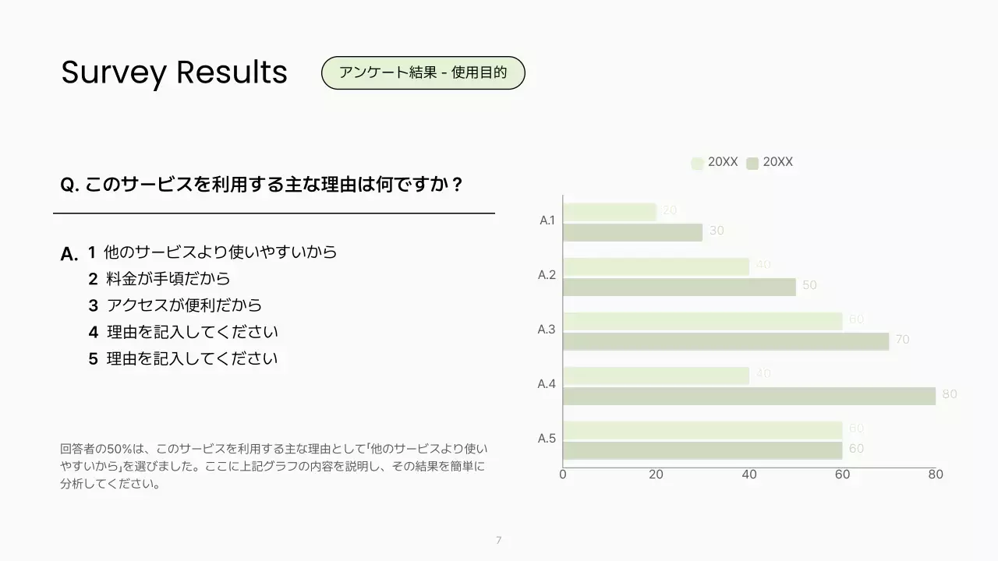Image resolution: width=998 pixels, height=561 pixels.
Task: Click the A.4 longest bar labeled 80
Action: coord(748,396)
